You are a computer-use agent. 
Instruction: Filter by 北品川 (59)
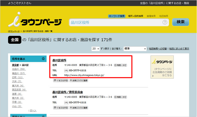(x=19, y=69)
